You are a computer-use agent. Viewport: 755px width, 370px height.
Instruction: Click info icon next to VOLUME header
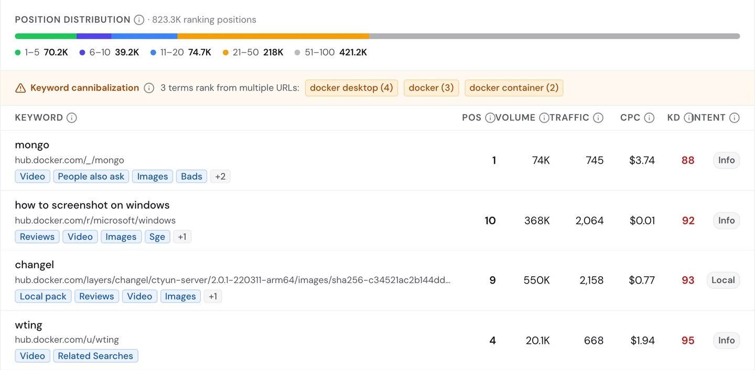pos(544,118)
